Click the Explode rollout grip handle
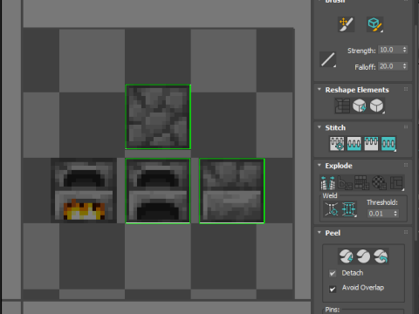Image resolution: width=419 pixels, height=314 pixels. coord(406,165)
